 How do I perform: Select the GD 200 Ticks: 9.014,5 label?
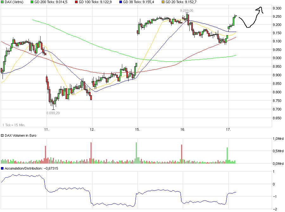pos(51,2)
